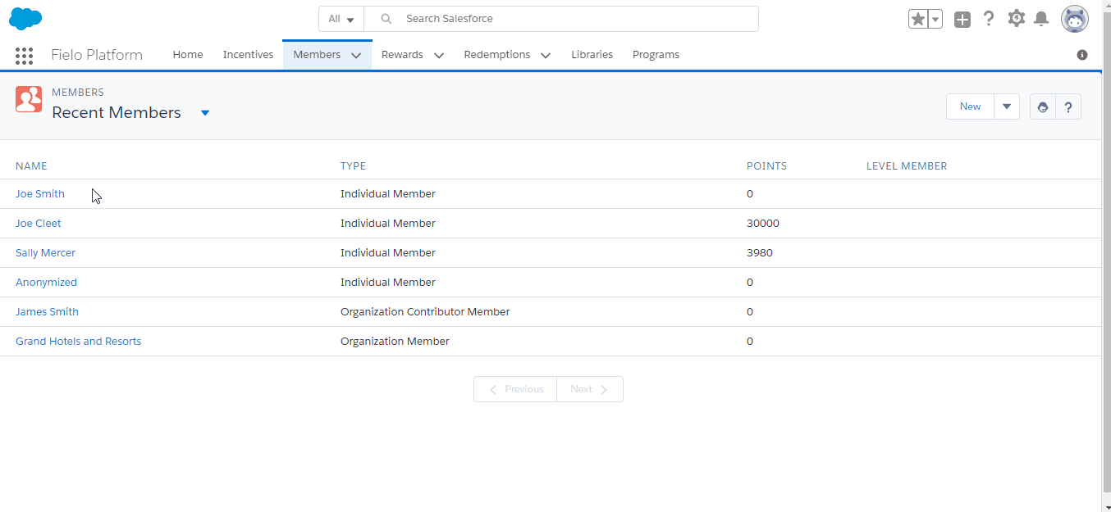
Task: Open the Joe Smith member record
Action: pyautogui.click(x=40, y=194)
